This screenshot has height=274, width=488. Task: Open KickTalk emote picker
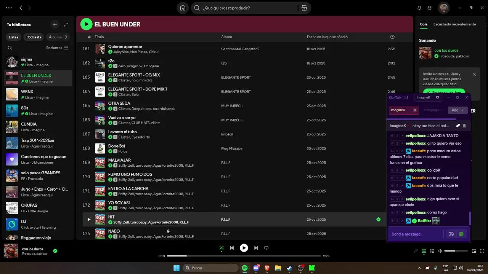click(x=461, y=234)
